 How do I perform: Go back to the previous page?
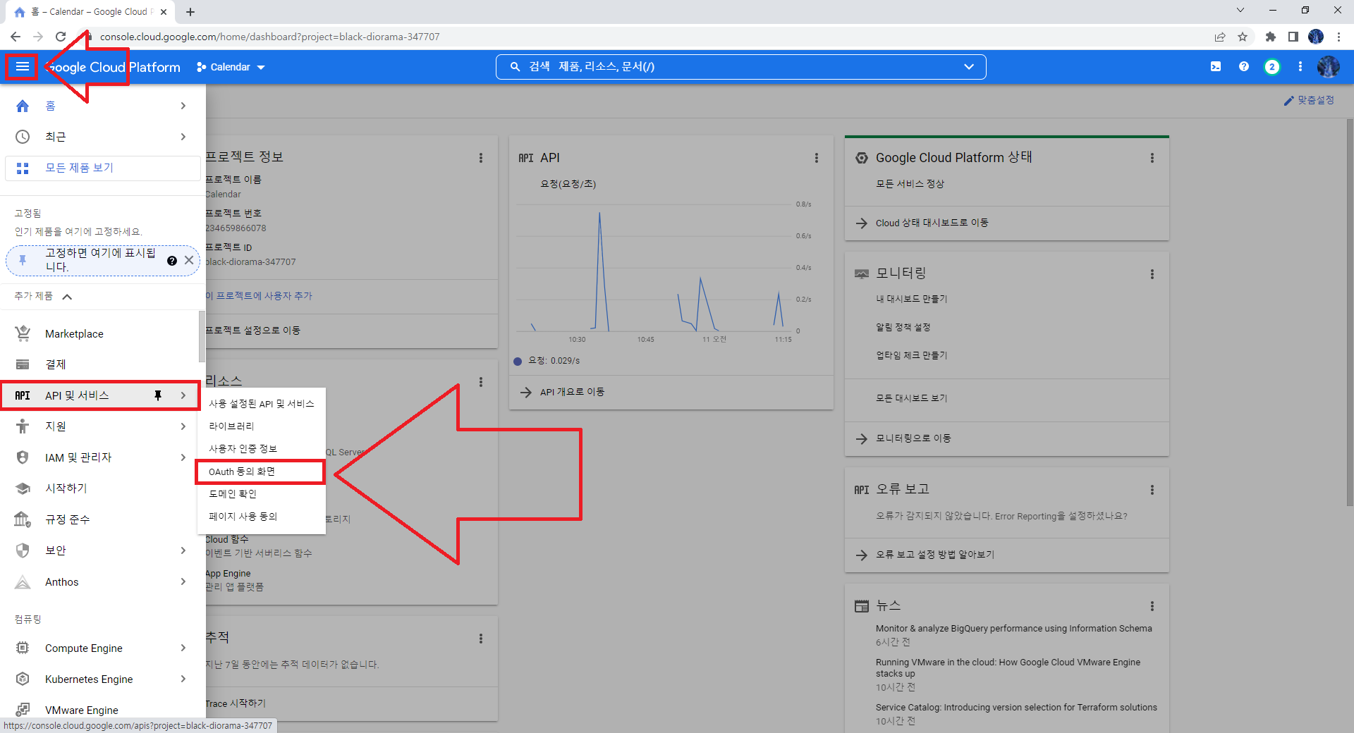point(16,37)
